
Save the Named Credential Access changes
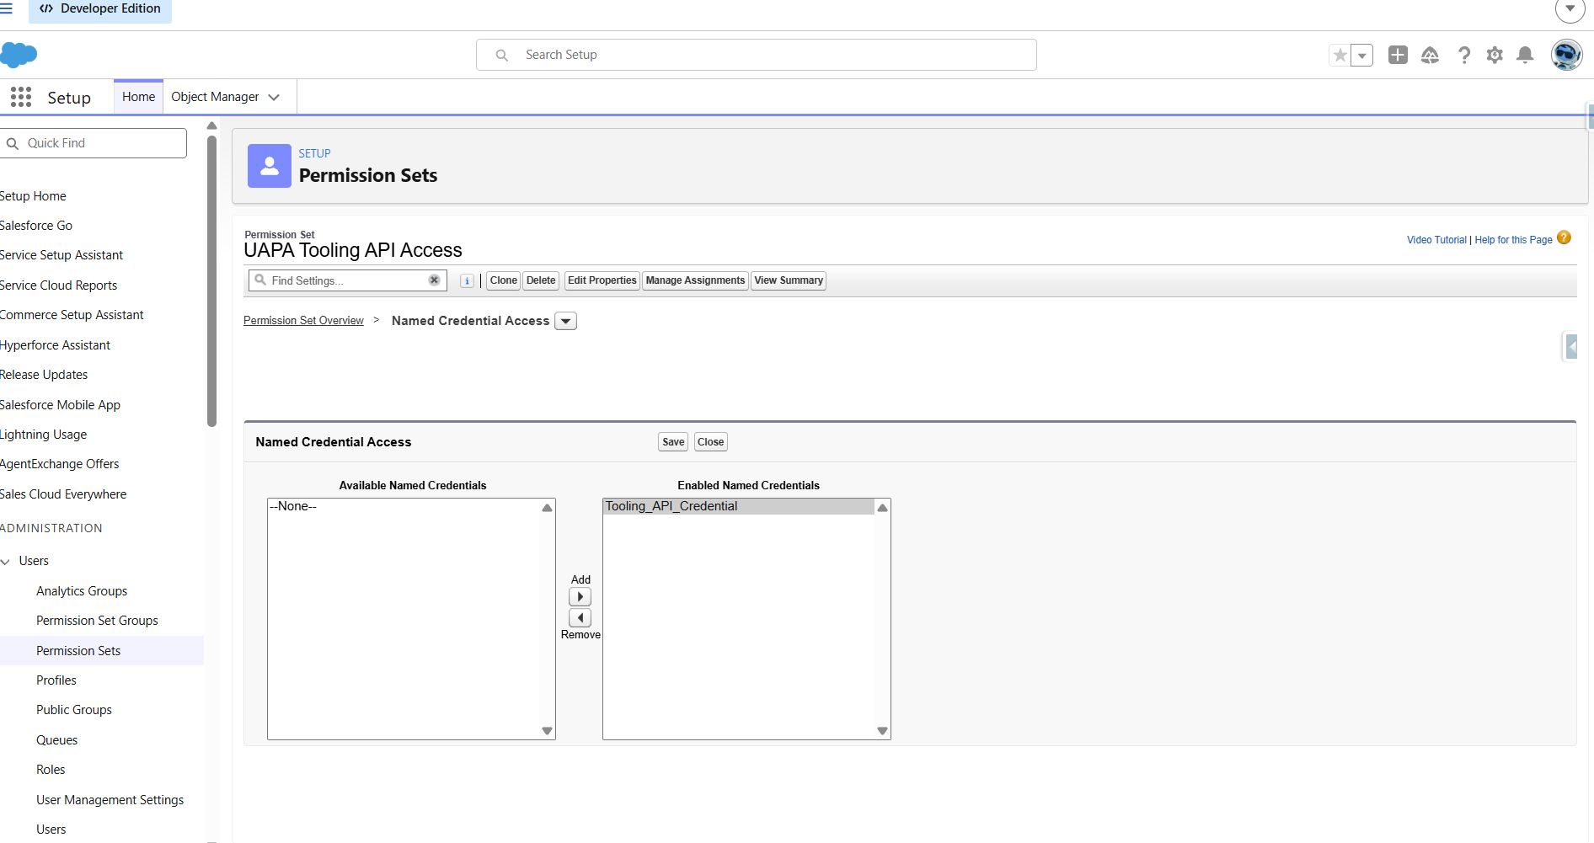tap(673, 442)
